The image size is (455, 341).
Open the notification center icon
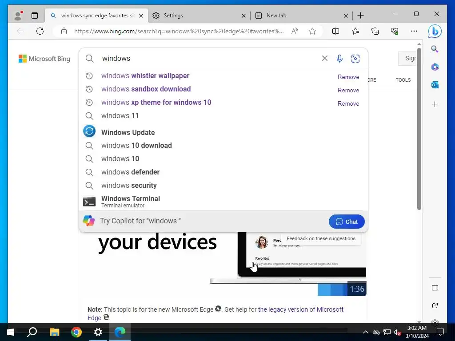click(440, 332)
